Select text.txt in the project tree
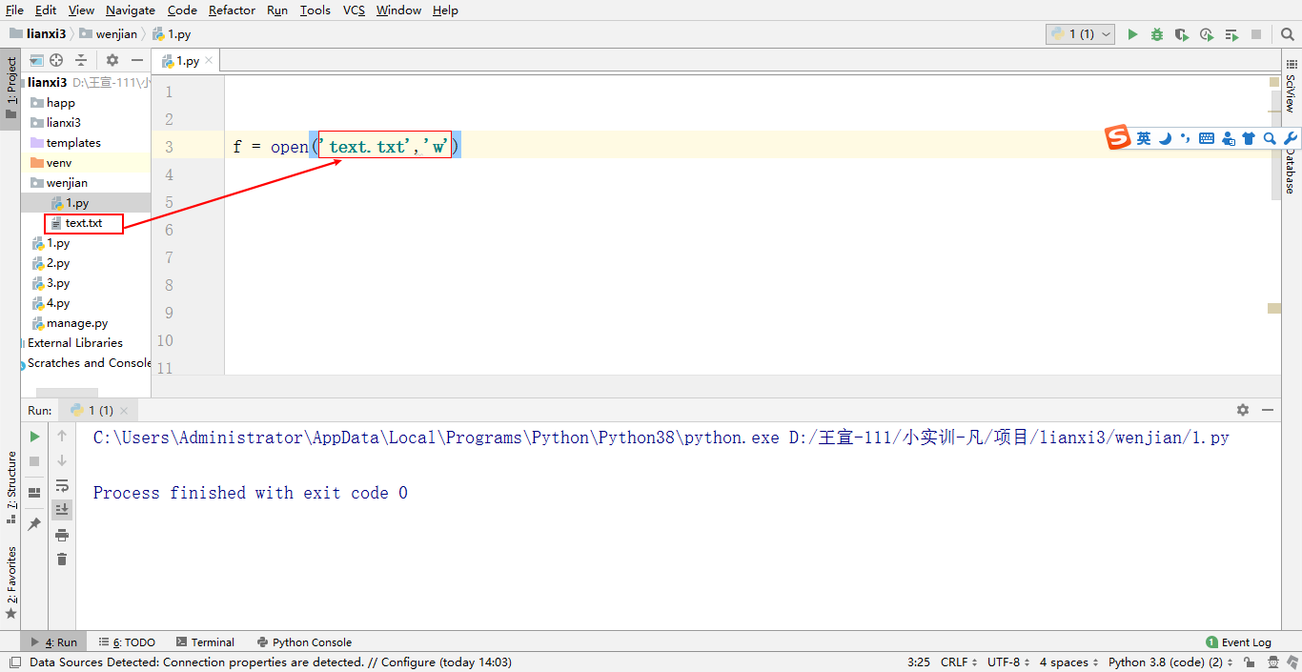 [84, 223]
